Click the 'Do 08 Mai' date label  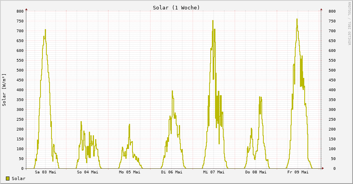coord(256,172)
